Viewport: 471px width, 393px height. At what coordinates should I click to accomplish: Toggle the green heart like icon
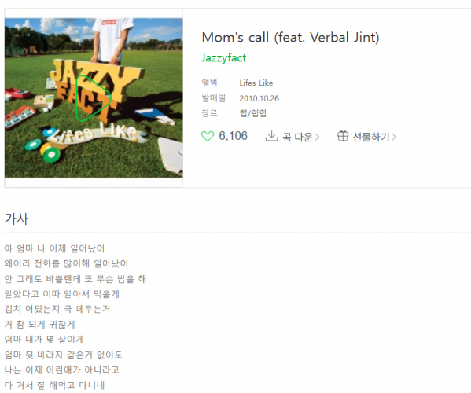pos(208,136)
